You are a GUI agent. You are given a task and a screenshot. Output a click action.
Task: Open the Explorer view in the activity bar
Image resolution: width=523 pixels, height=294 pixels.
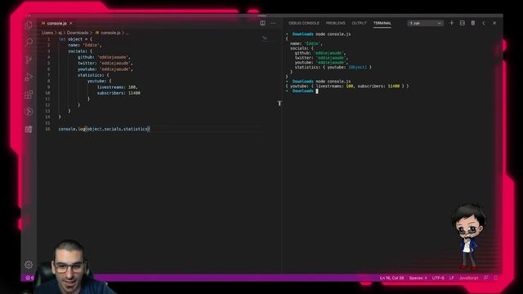29,25
